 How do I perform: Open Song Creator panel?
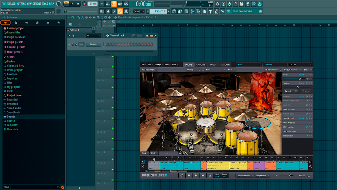point(262,175)
